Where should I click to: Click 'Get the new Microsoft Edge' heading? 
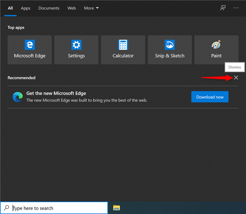point(56,93)
